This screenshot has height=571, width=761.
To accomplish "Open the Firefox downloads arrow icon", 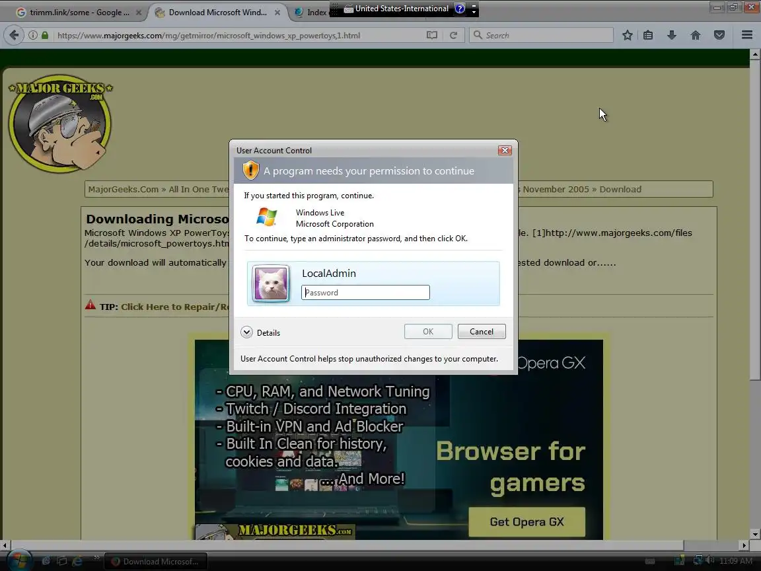I will (x=672, y=35).
